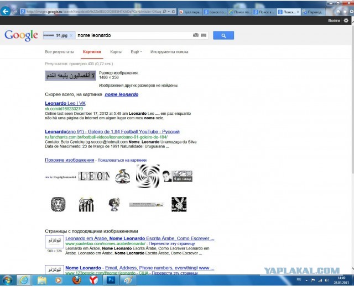Click the browser Back arrow button
Image resolution: width=354 pixels, height=287 pixels.
click(x=6, y=11)
